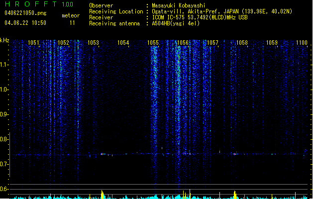Click the 1053 time marker
The height and width of the screenshot is (199, 313).
point(93,43)
